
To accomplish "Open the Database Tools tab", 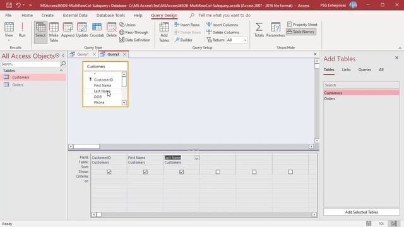I will coord(110,15).
